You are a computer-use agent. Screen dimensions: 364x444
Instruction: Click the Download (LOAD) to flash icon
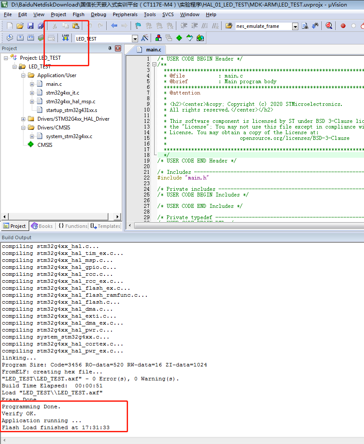(65, 38)
